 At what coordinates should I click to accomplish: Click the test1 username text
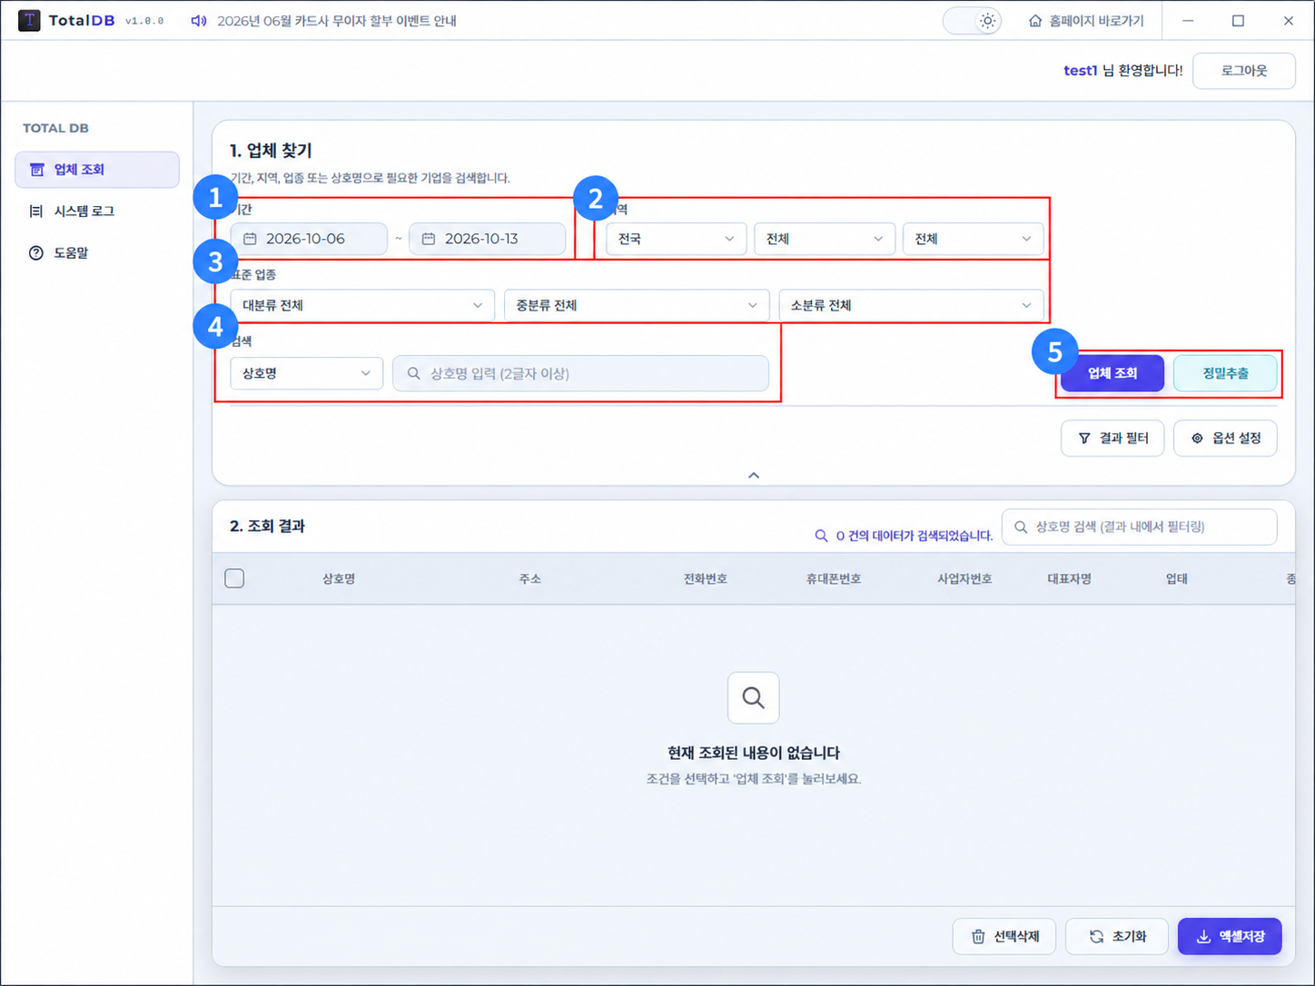point(1081,71)
